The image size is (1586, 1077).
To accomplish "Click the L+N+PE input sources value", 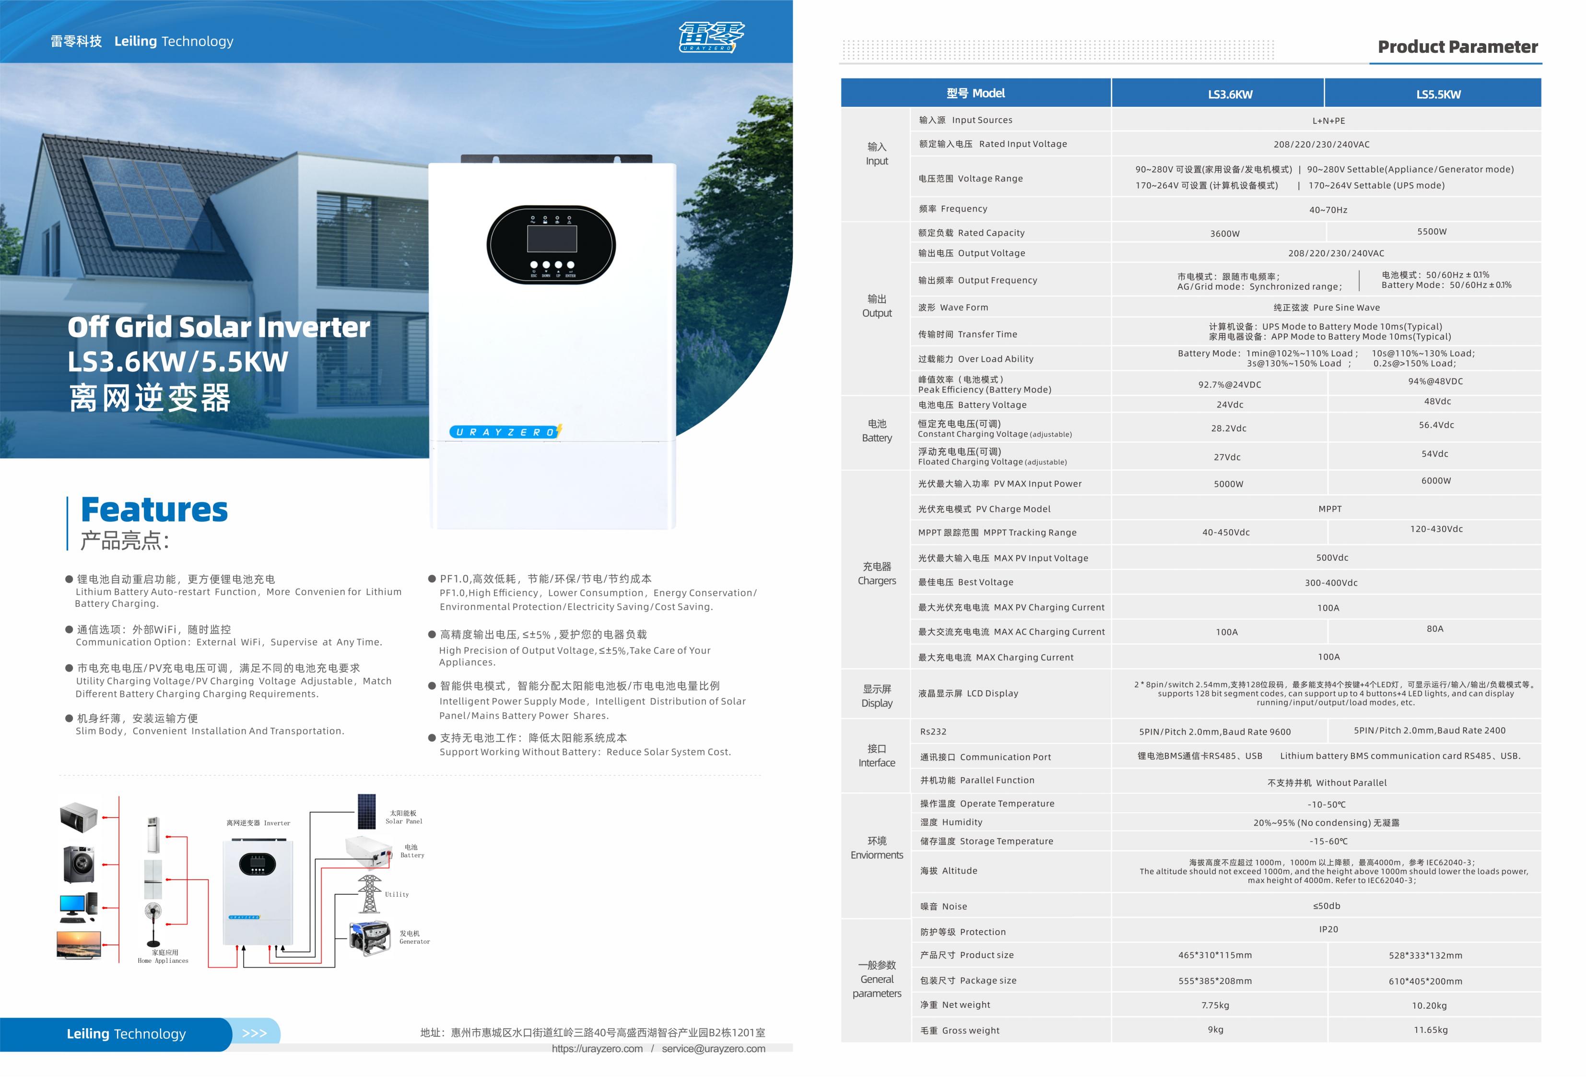I will click(x=1329, y=121).
